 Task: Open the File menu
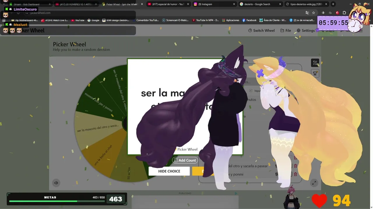point(286,30)
